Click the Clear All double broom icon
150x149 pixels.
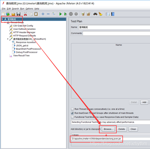point(88,14)
